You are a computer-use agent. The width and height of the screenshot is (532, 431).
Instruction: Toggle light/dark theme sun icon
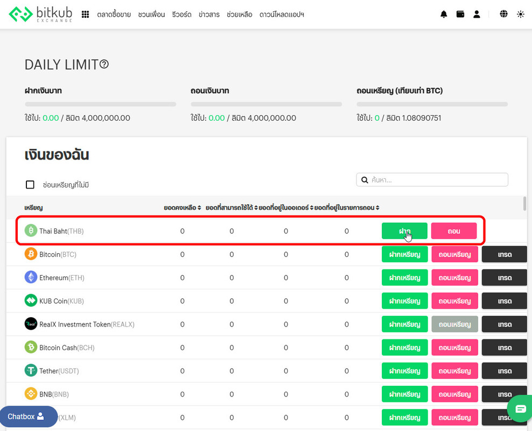(x=520, y=14)
